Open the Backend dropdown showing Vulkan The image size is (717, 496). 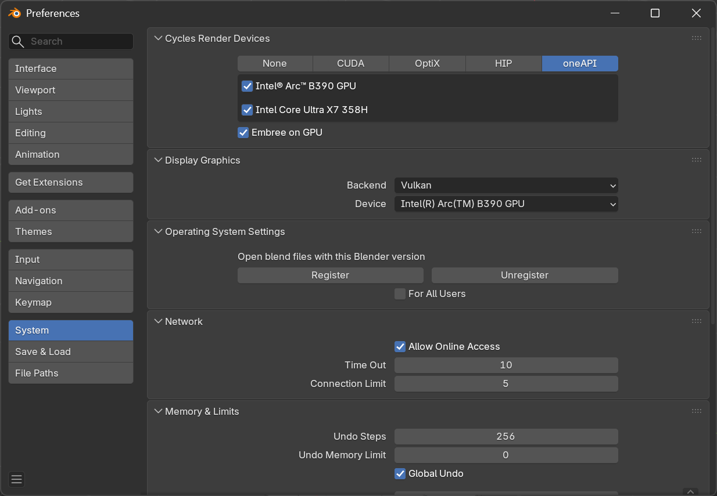click(506, 185)
